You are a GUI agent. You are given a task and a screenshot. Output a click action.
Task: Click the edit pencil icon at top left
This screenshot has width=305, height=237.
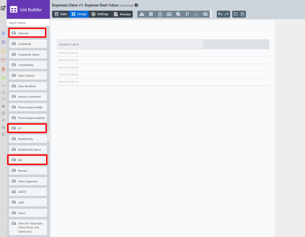pos(3,8)
